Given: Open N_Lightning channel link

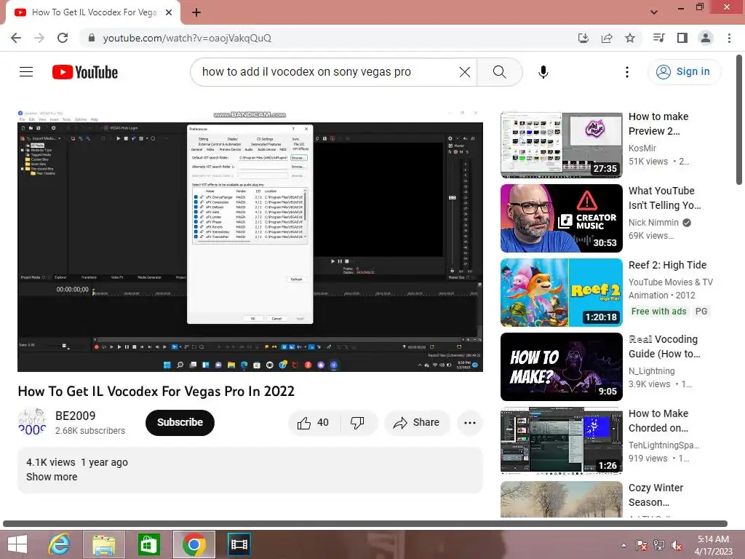Looking at the screenshot, I should pyautogui.click(x=651, y=370).
